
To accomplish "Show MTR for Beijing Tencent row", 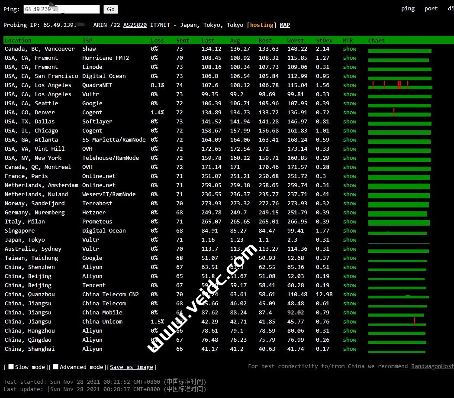I will click(x=349, y=285).
